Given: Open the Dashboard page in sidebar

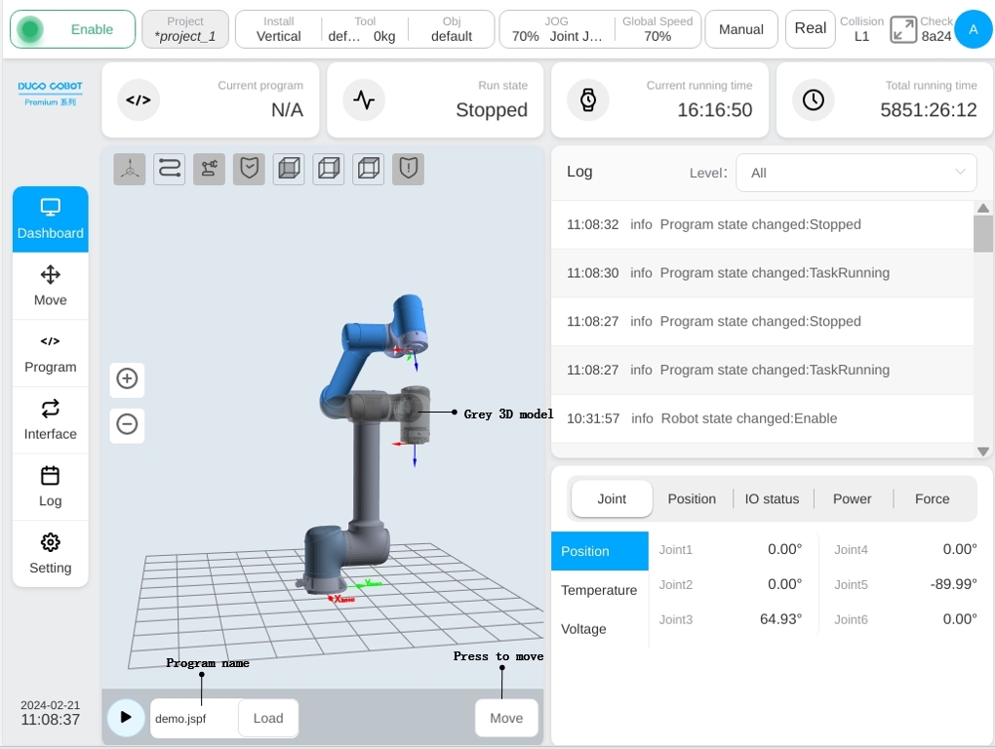Looking at the screenshot, I should [x=50, y=219].
